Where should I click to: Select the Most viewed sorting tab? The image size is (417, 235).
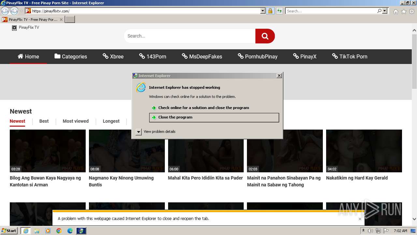coord(76,121)
